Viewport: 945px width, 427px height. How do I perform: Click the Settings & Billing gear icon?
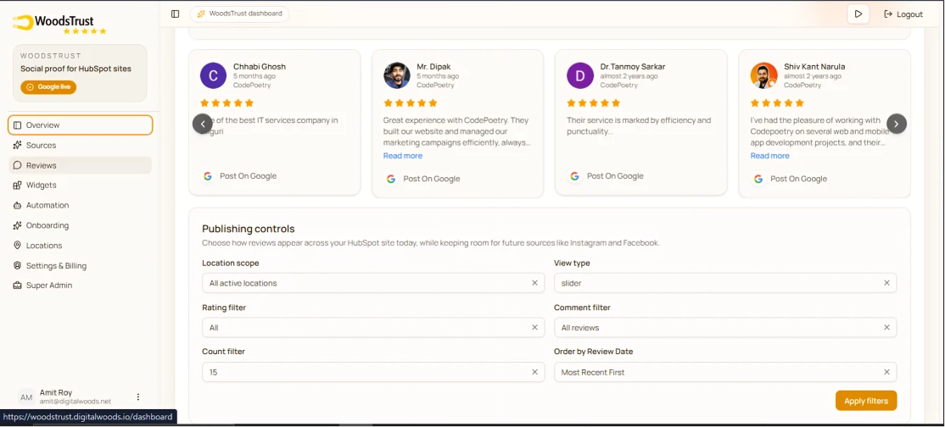17,265
